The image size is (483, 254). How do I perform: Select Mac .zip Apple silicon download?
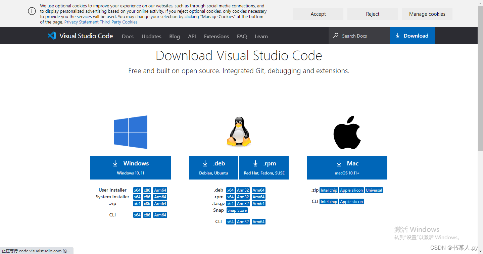[351, 190]
